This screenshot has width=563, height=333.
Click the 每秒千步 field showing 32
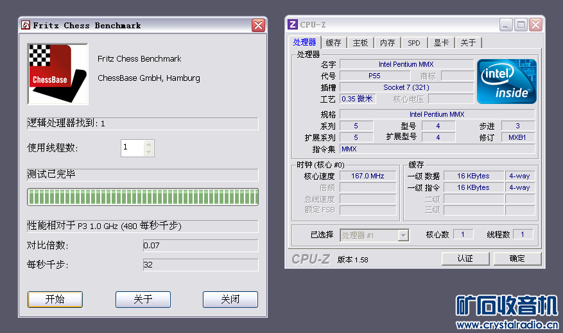tap(200, 265)
